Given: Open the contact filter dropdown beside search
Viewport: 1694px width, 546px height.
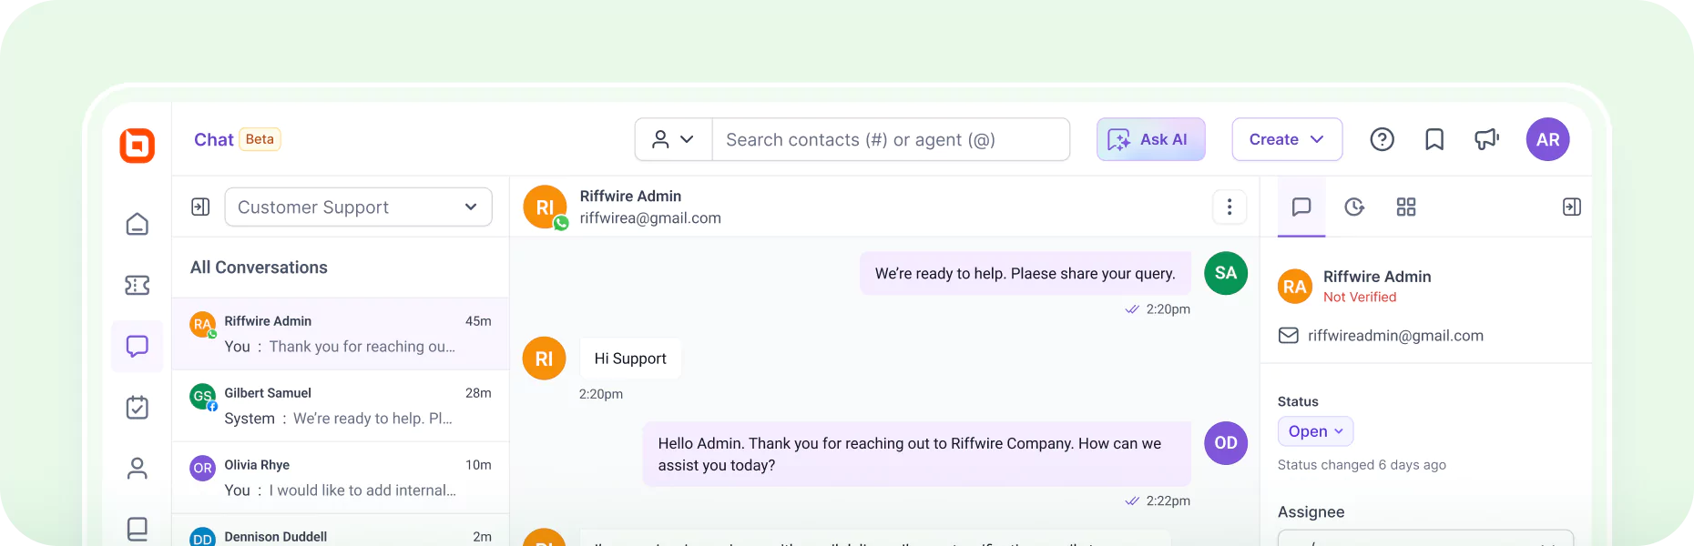Looking at the screenshot, I should [x=672, y=139].
